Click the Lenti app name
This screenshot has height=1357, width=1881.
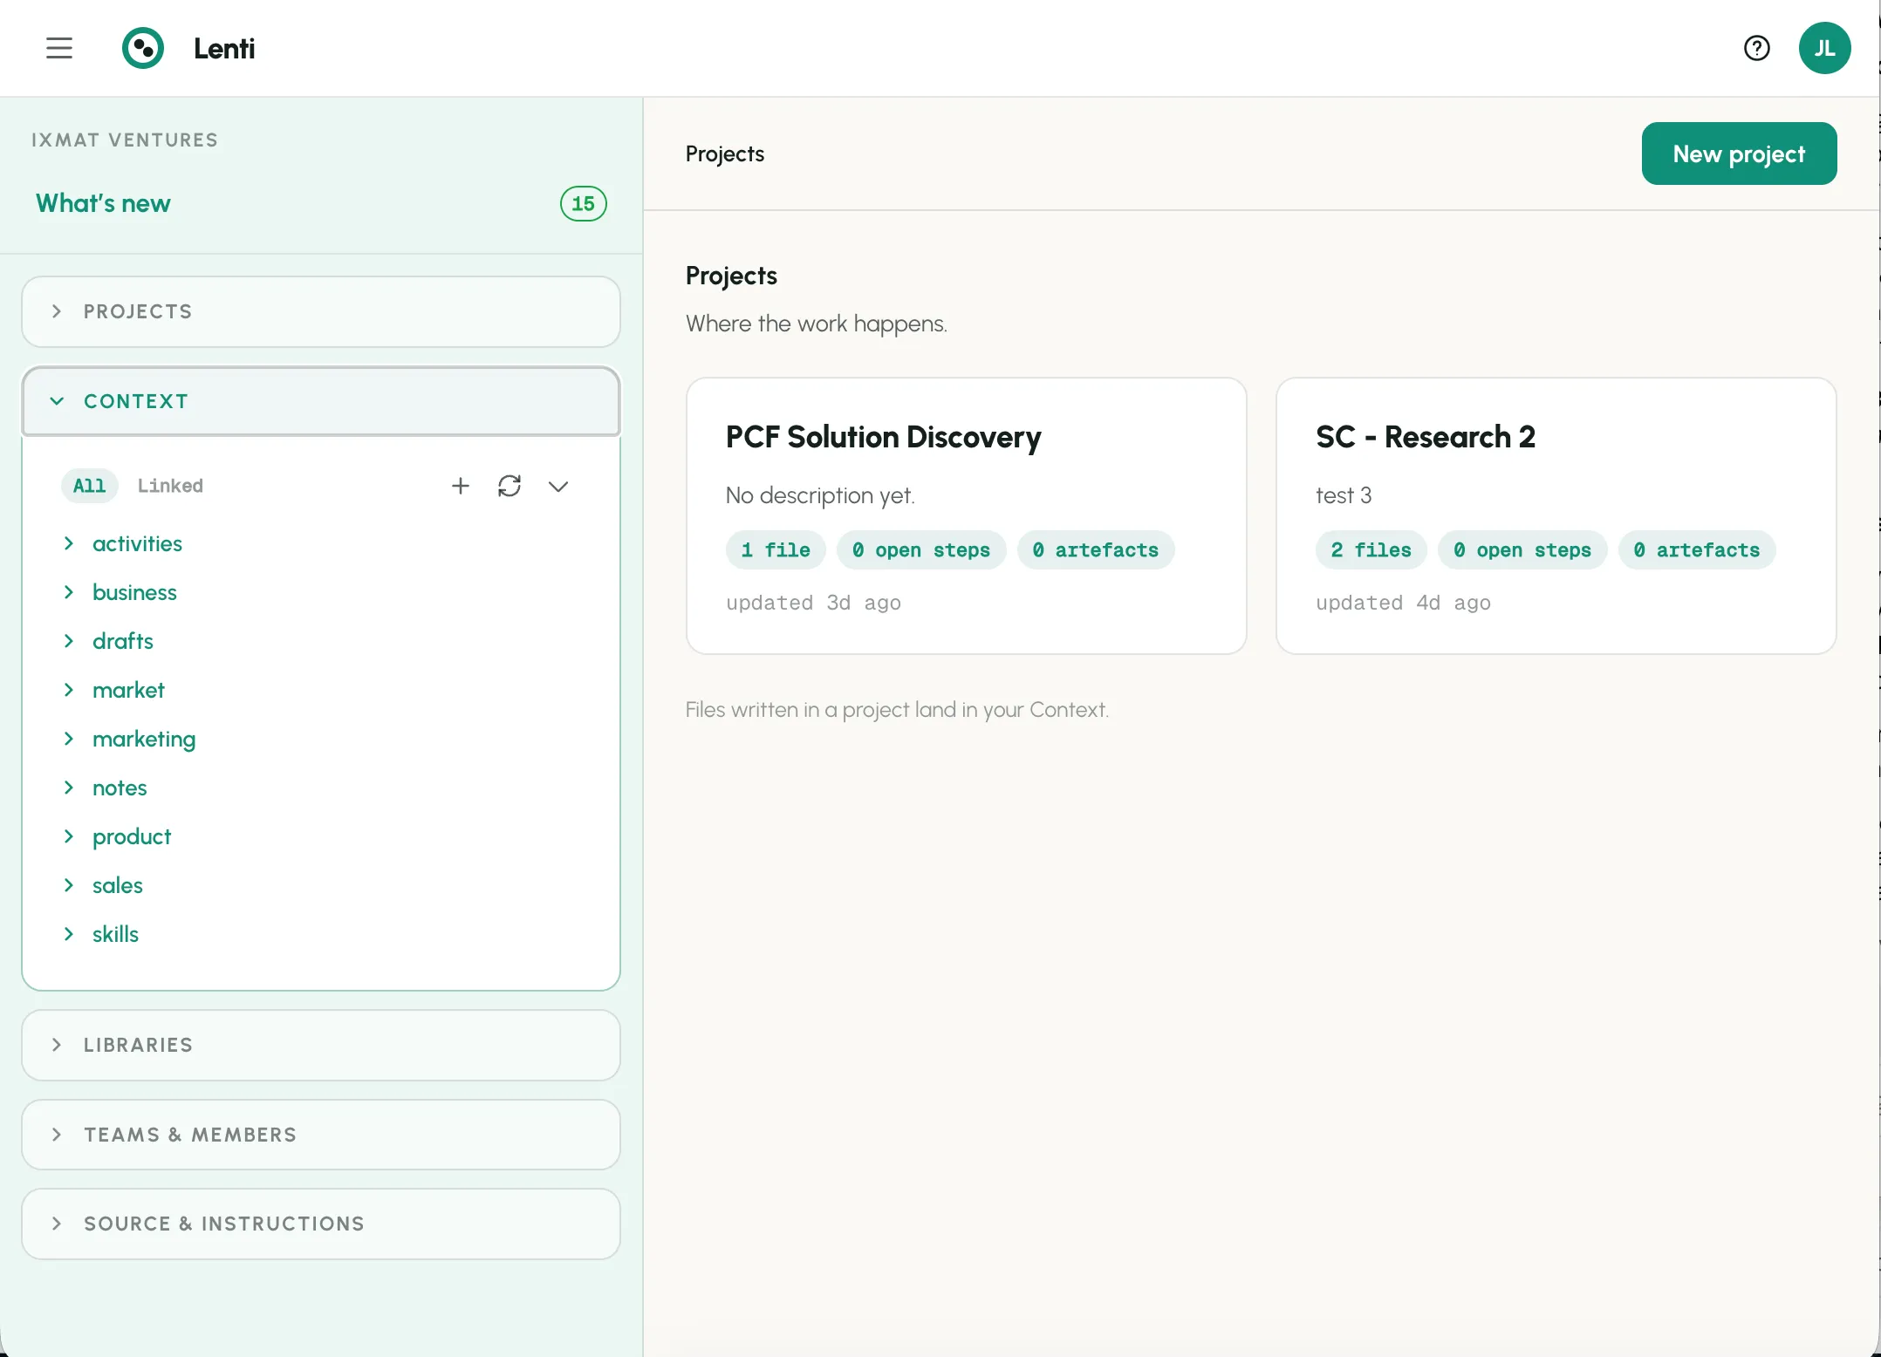224,48
